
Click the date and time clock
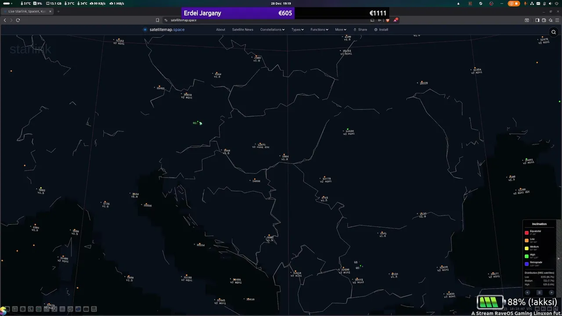[x=281, y=4]
